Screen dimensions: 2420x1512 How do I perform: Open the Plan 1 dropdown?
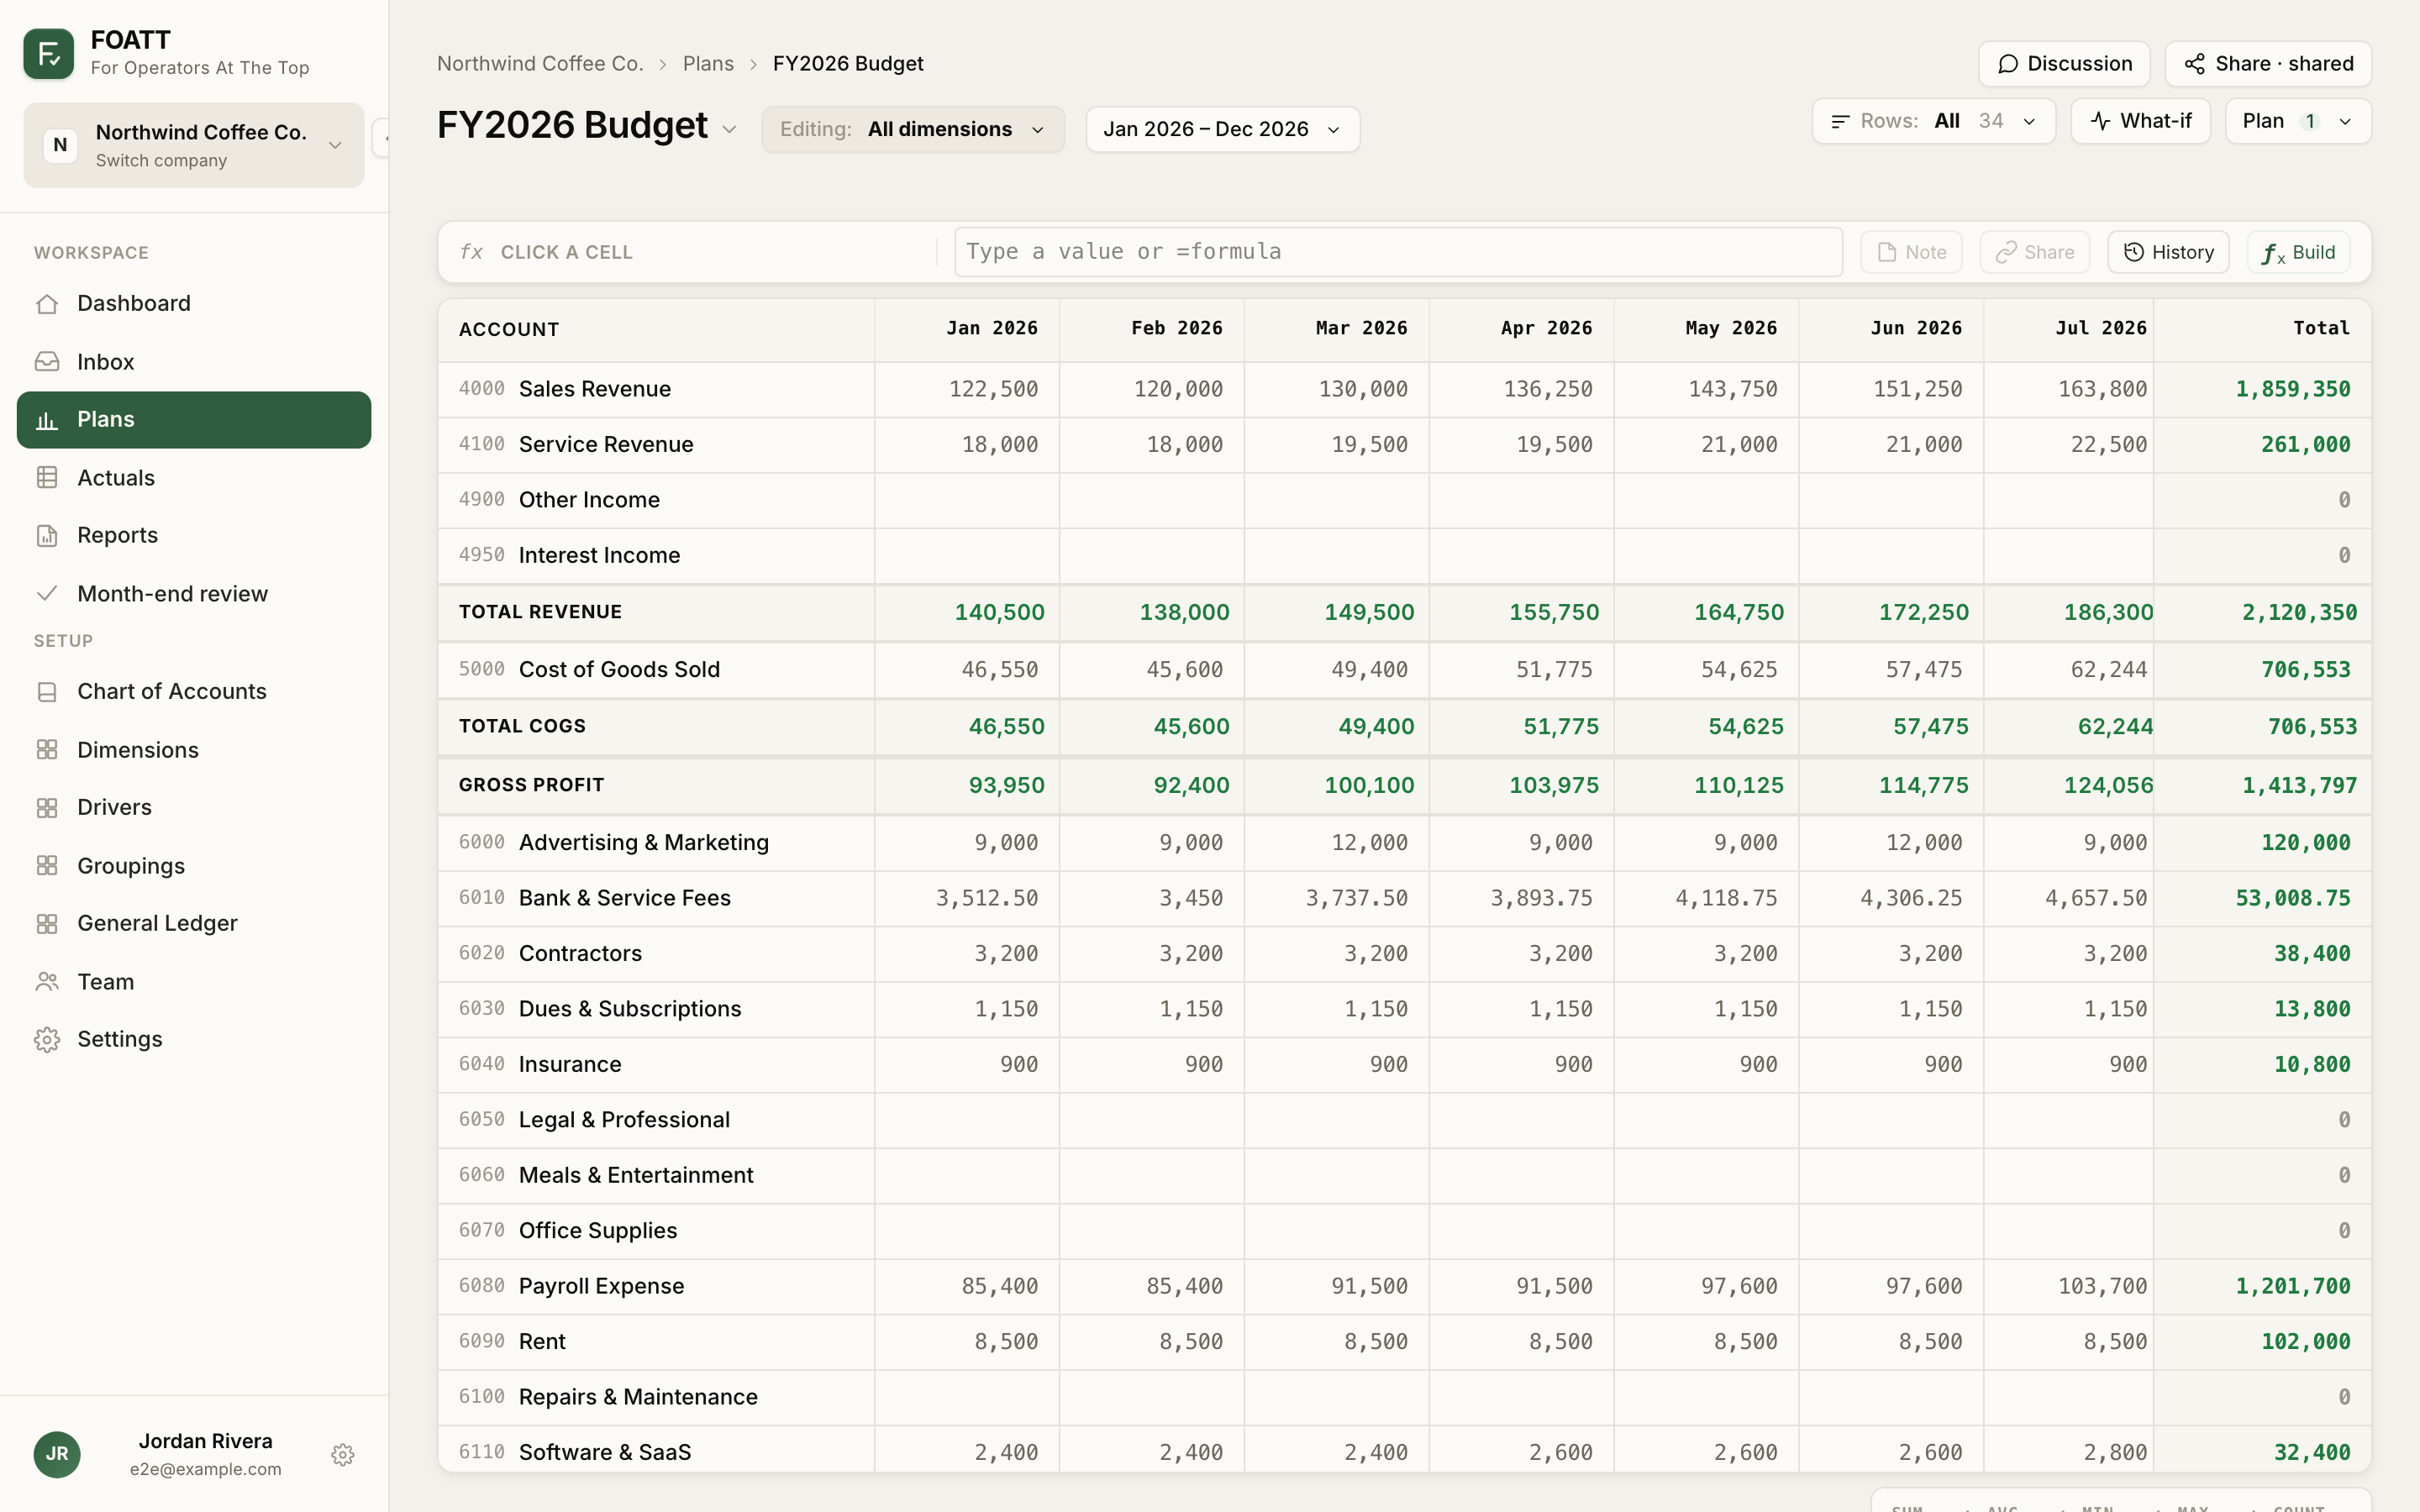2299,121
